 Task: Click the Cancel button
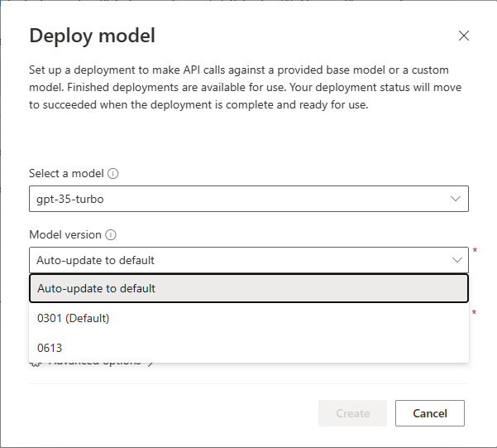tap(429, 413)
